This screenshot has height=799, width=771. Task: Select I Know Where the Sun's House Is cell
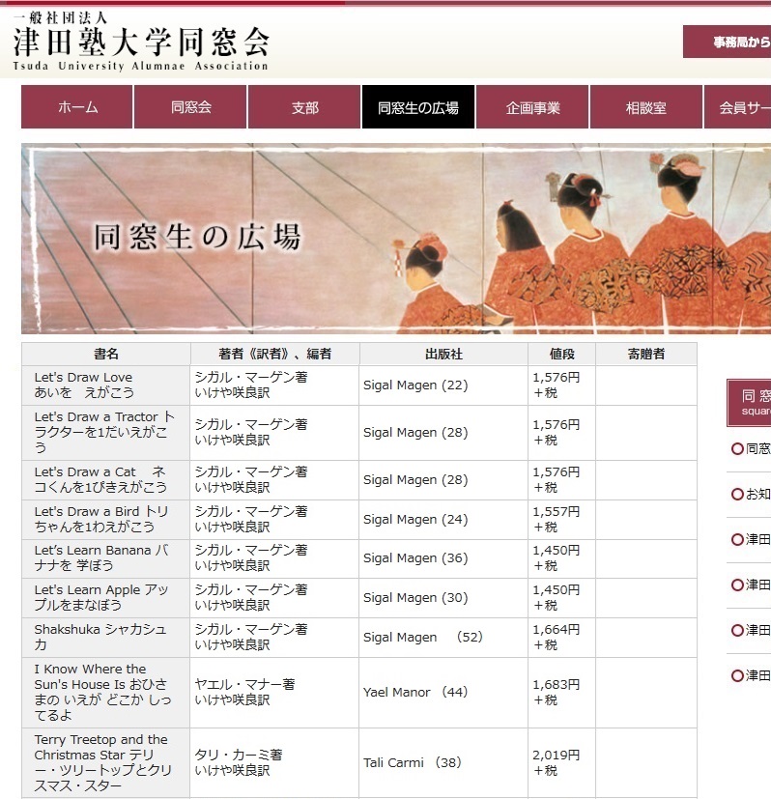coord(106,693)
